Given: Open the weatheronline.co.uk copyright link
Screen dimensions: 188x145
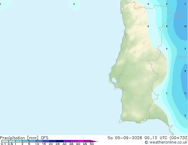Looking at the screenshot, I should tap(166, 142).
